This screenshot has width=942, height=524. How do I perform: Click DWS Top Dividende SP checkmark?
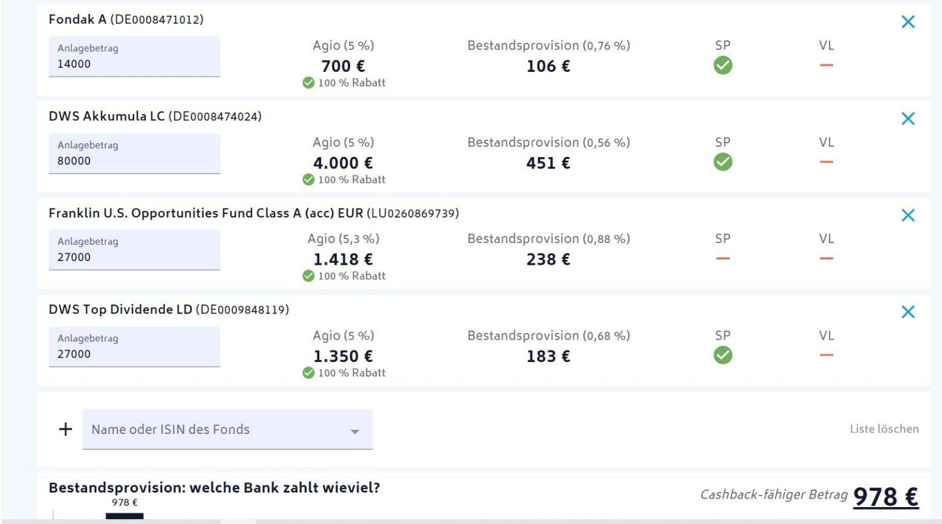723,355
